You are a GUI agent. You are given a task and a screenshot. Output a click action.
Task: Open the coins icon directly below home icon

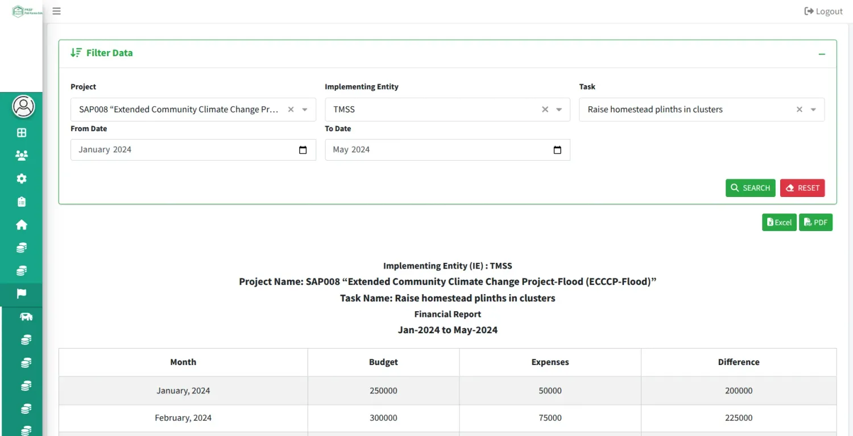click(x=22, y=248)
